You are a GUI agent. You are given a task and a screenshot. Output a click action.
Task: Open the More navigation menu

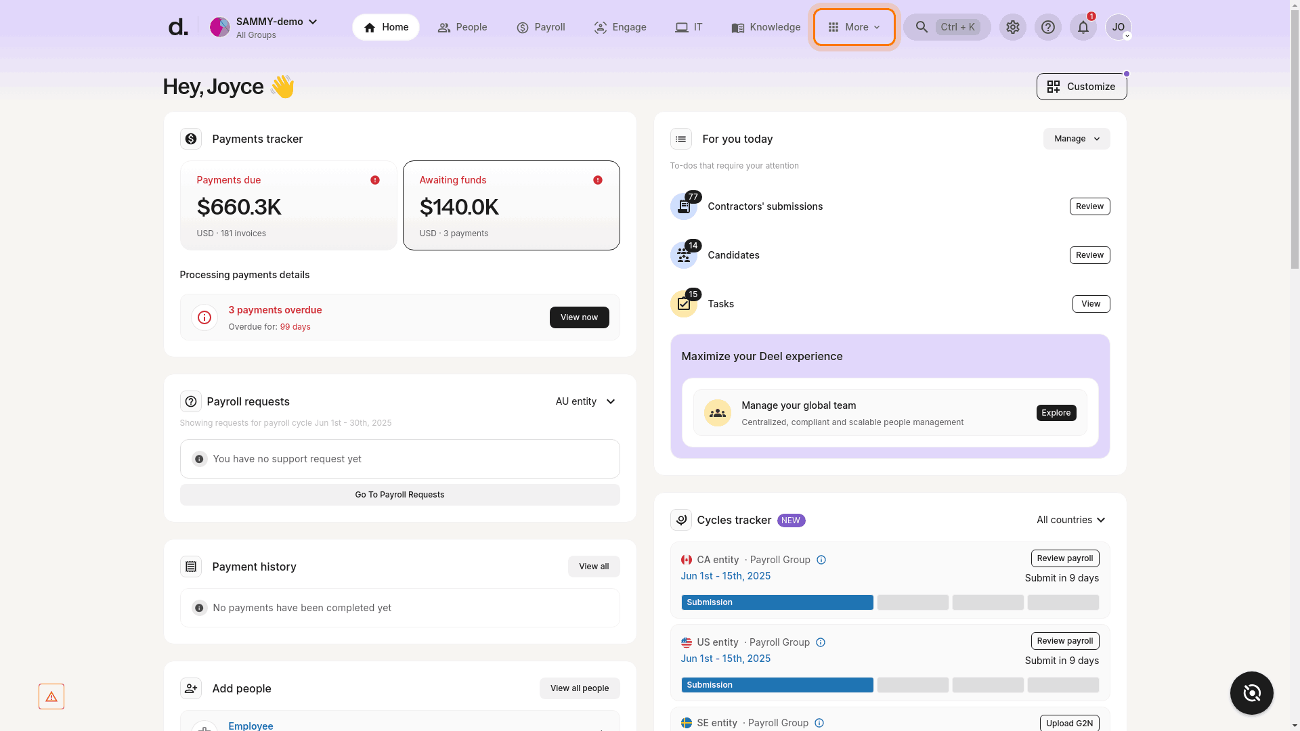[854, 27]
